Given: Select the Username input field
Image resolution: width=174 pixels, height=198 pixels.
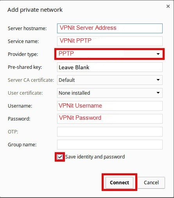Looking at the screenshot, I should coord(110,106).
